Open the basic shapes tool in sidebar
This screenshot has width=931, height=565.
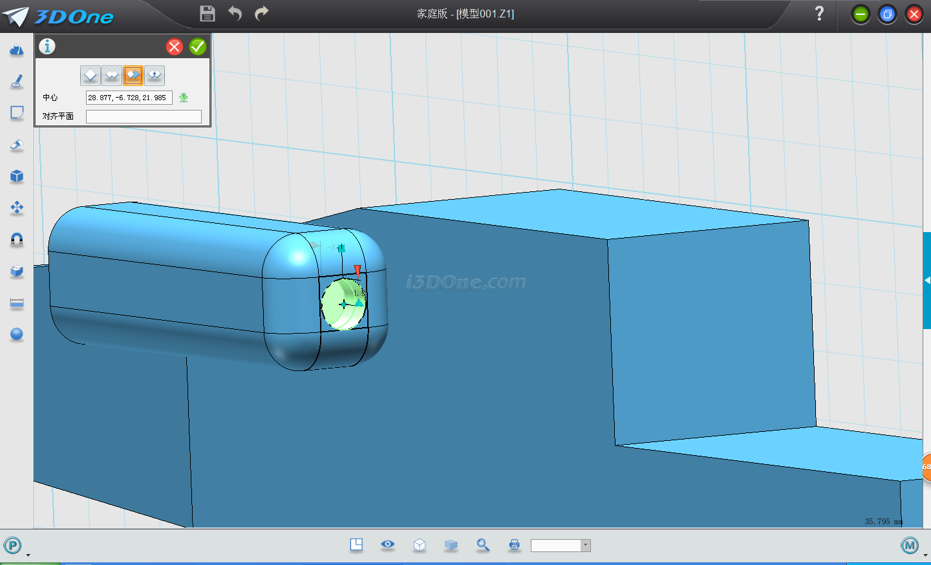tap(17, 50)
